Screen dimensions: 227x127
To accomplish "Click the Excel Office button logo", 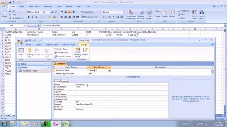I will [3, 4].
